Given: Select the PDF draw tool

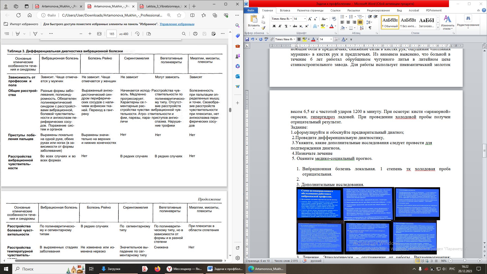Looking at the screenshot, I should click(x=35, y=33).
